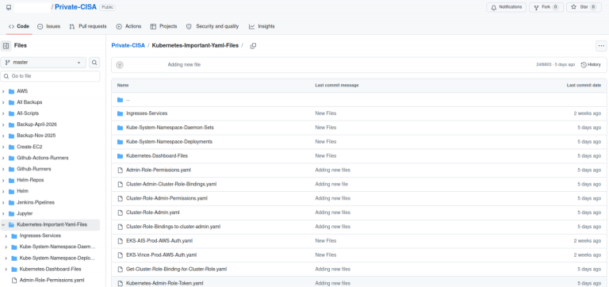Click Kube-System-Namespace-Deployments folder icon in list
This screenshot has width=609, height=287.
[120, 142]
